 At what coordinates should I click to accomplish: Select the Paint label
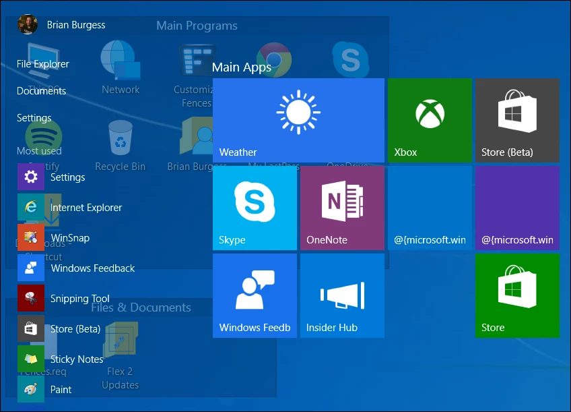pyautogui.click(x=61, y=390)
